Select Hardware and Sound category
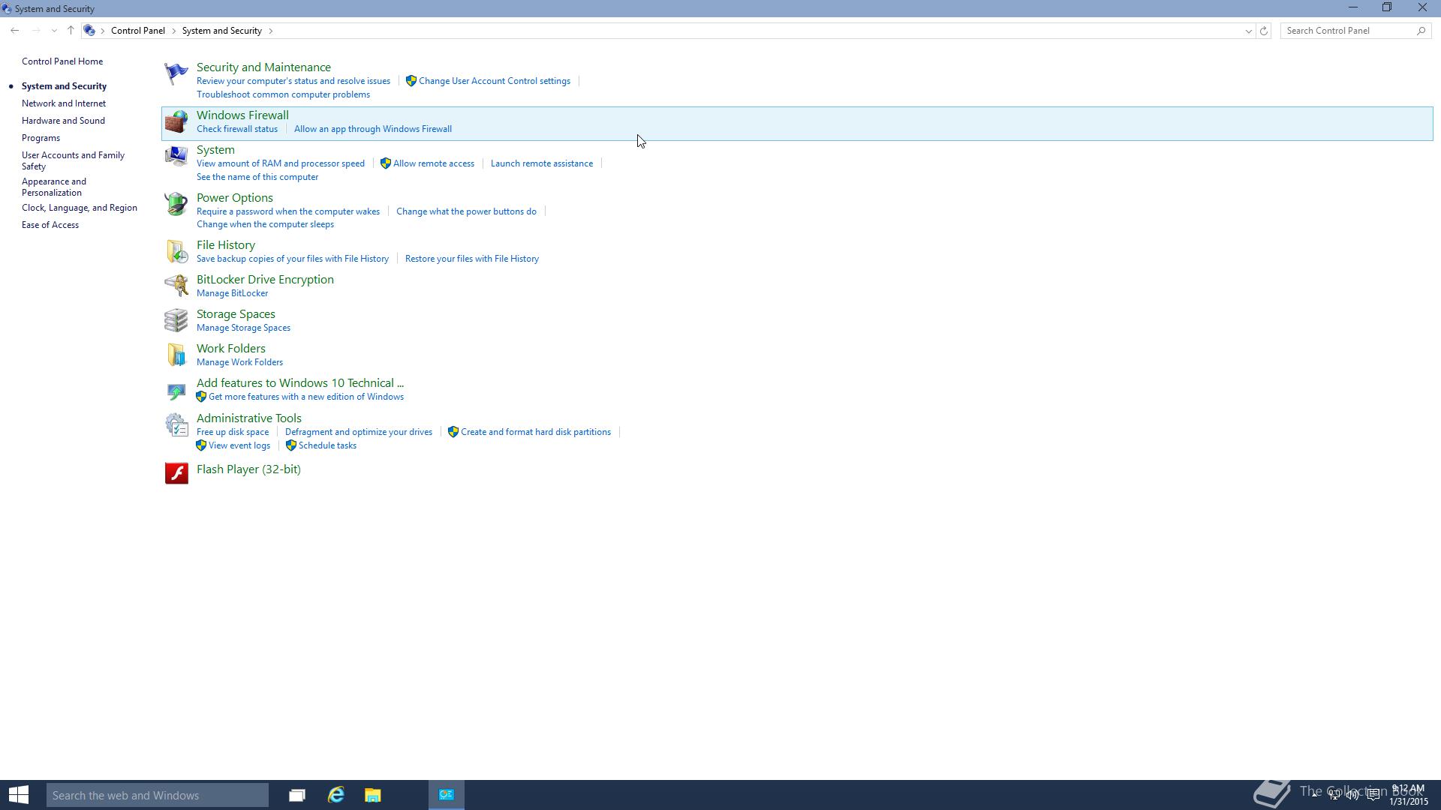The image size is (1441, 810). point(63,121)
